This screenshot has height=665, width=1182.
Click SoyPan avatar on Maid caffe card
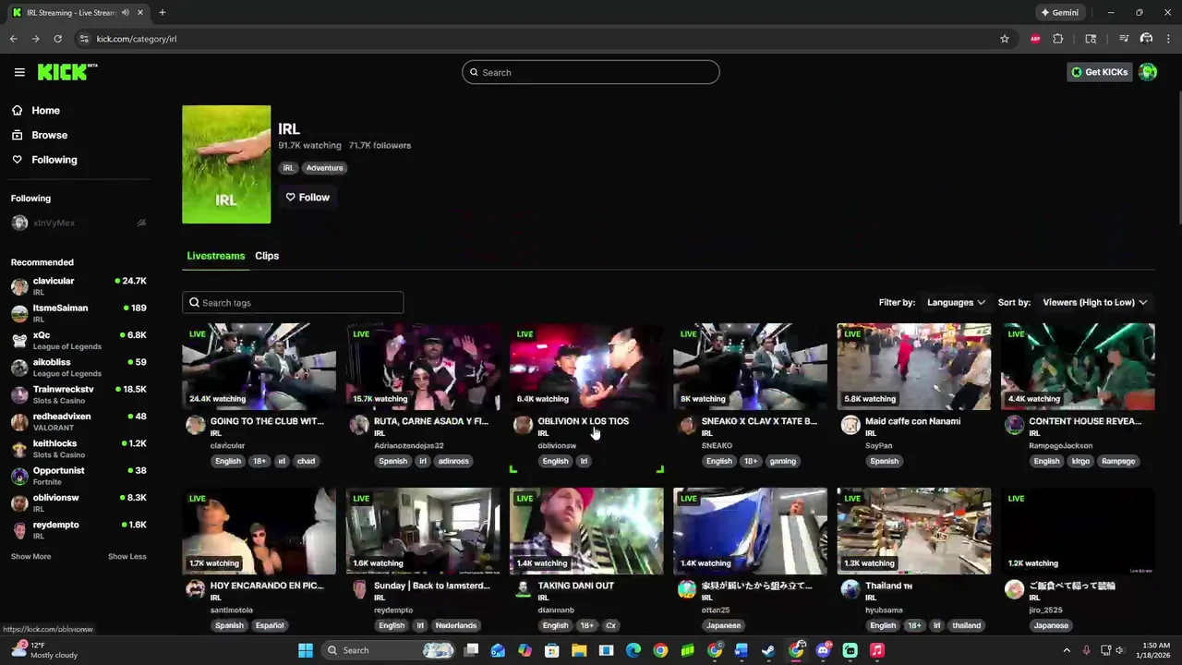[x=850, y=425]
